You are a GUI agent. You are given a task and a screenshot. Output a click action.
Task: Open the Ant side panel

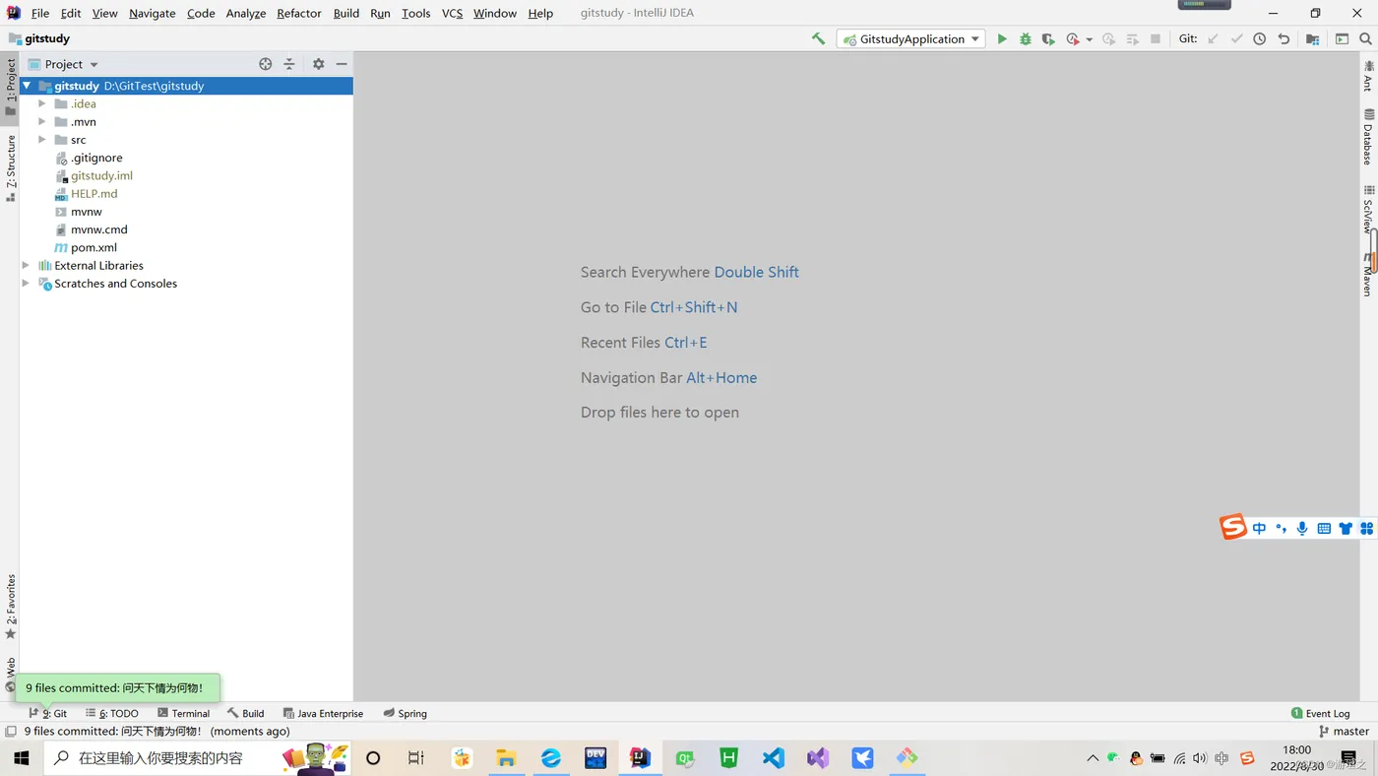1368,75
